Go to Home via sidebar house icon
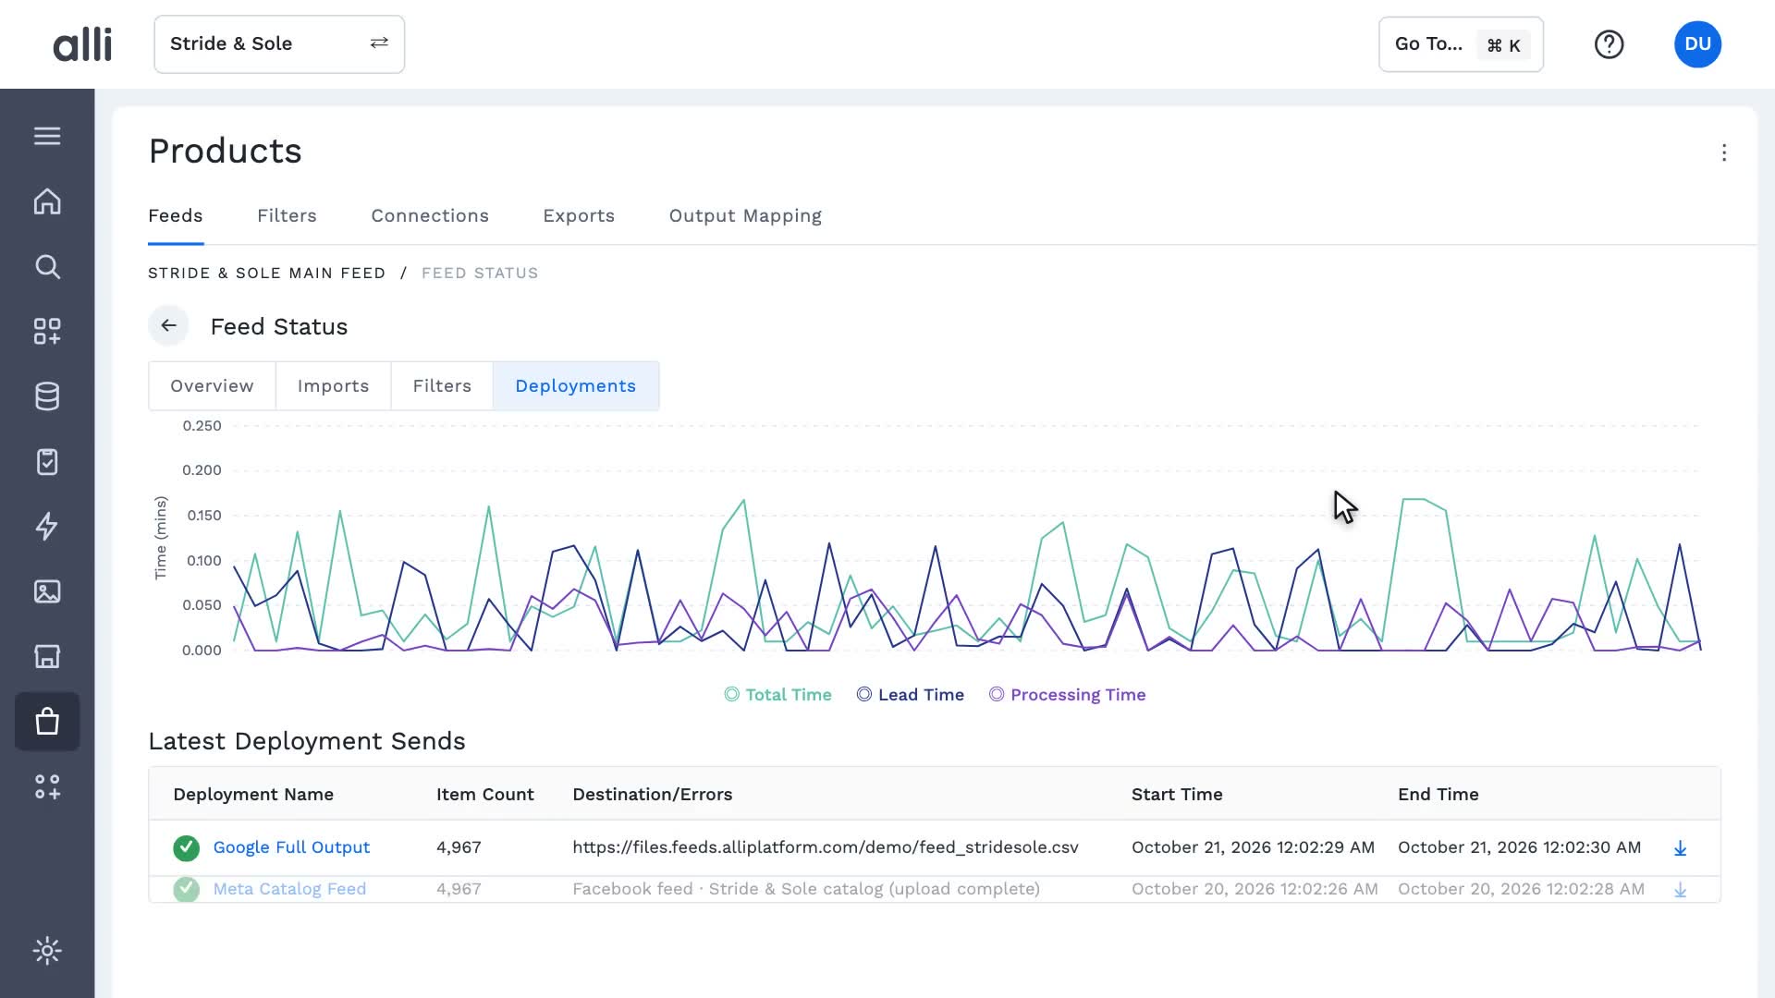1775x998 pixels. 47,201
